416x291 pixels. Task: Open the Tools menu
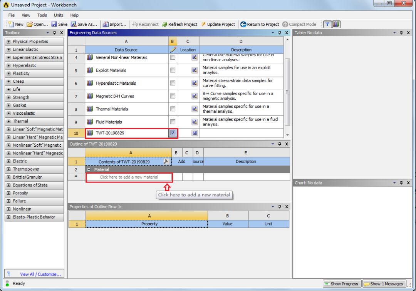tap(42, 15)
